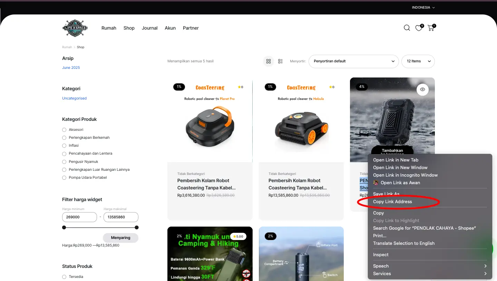Go to the Shop nav link
The height and width of the screenshot is (281, 497).
tap(129, 28)
